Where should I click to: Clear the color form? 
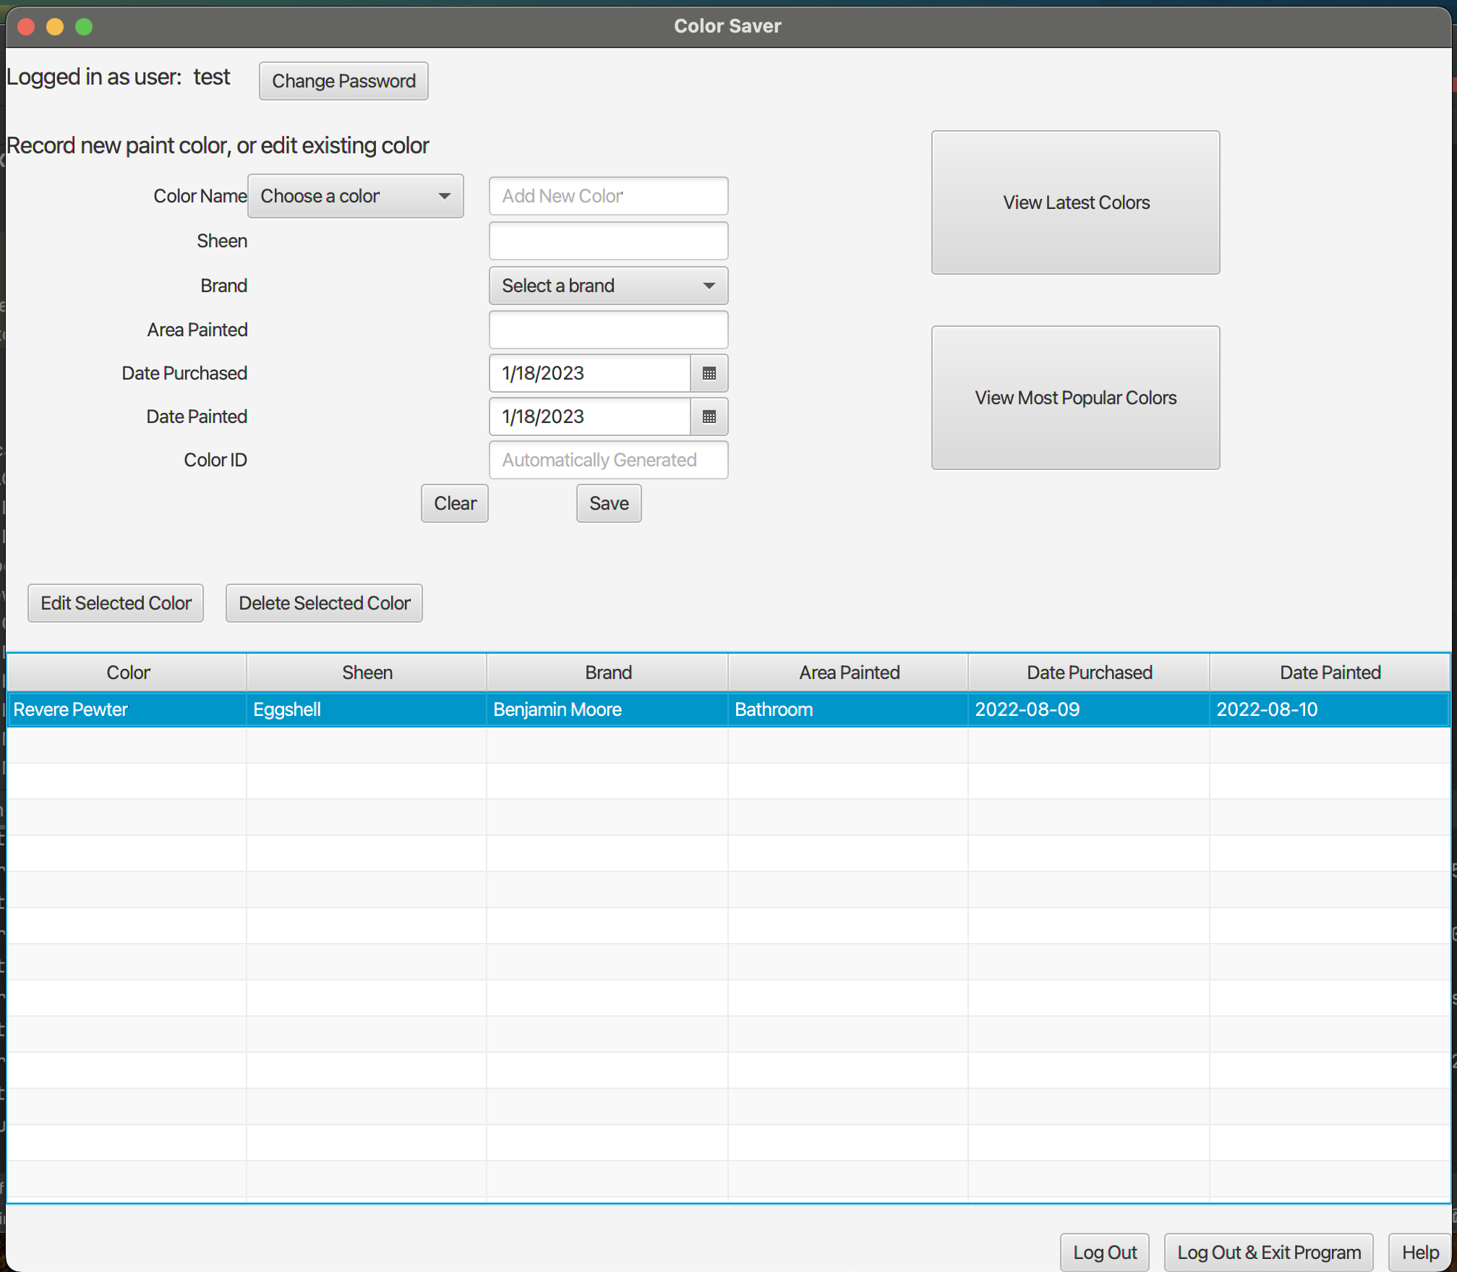(x=455, y=503)
